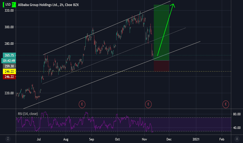Toggle the 'A' auto scale button
Viewport: 243px width, 143px height.
(237, 139)
